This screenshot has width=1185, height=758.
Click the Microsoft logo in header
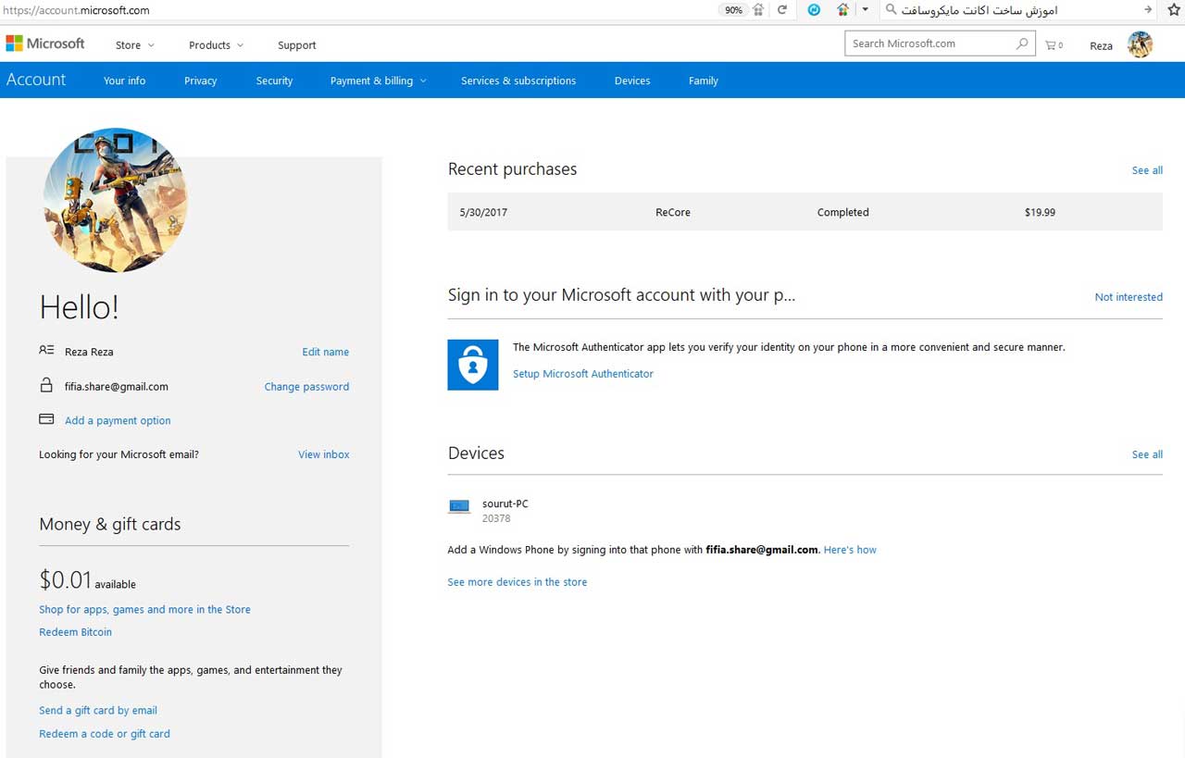(45, 43)
